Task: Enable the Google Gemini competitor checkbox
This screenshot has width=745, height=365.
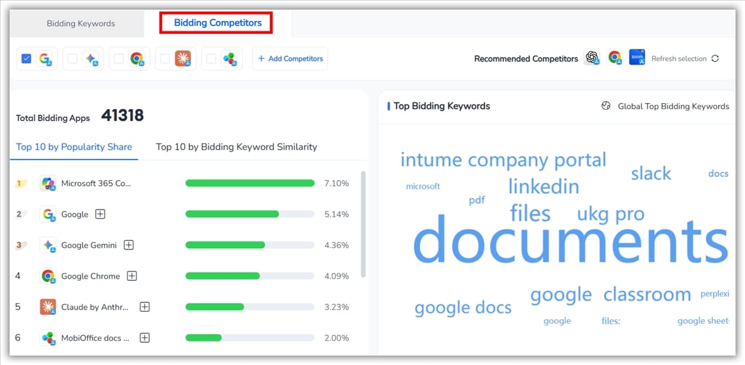Action: tap(73, 59)
